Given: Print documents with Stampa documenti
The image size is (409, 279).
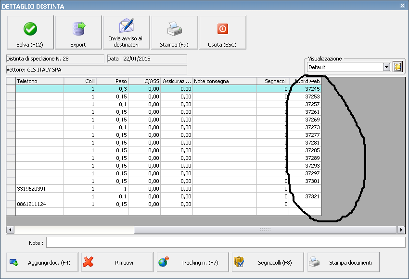Looking at the screenshot, I should pyautogui.click(x=343, y=263).
